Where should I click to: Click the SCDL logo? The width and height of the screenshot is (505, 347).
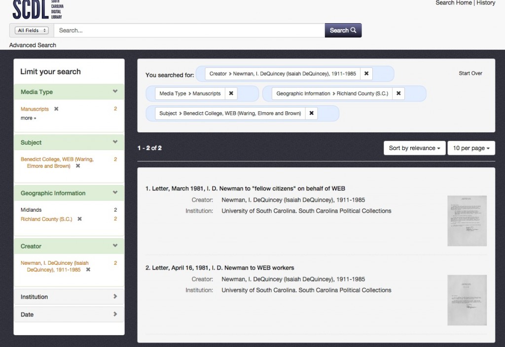[37, 9]
